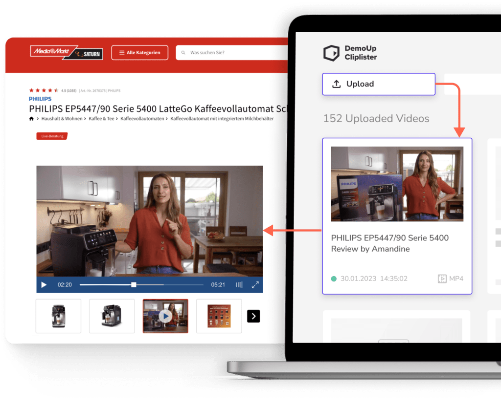Click the star rating 4.5
The width and height of the screenshot is (501, 409).
tap(44, 90)
